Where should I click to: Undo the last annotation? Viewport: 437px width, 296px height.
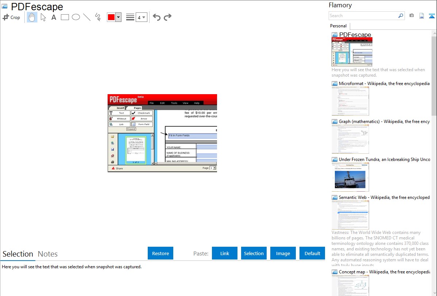(x=156, y=17)
